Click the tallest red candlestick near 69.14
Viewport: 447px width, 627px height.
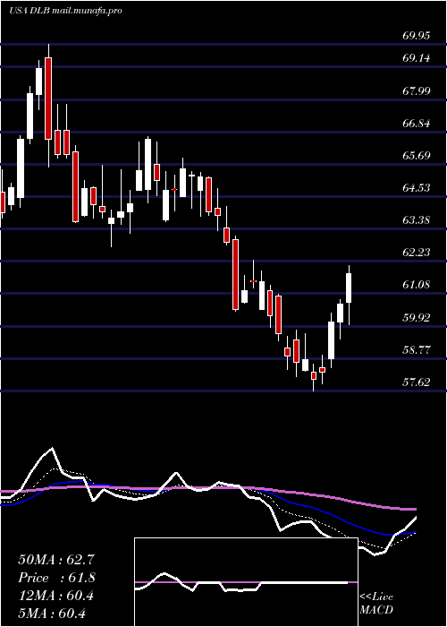tap(48, 99)
